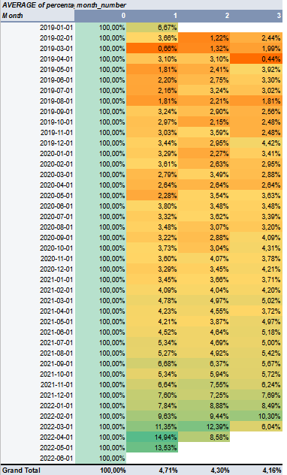Select the 4,42% cell for 2019-12-01
Screen dimensions: 287x475
click(x=256, y=143)
